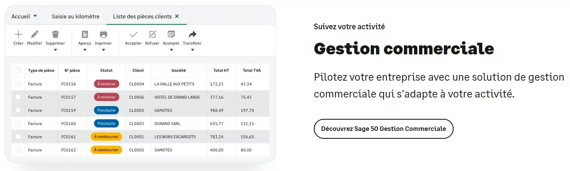570x171 pixels.
Task: Open the dropdown arrow under Imprimer
Action: [103, 50]
